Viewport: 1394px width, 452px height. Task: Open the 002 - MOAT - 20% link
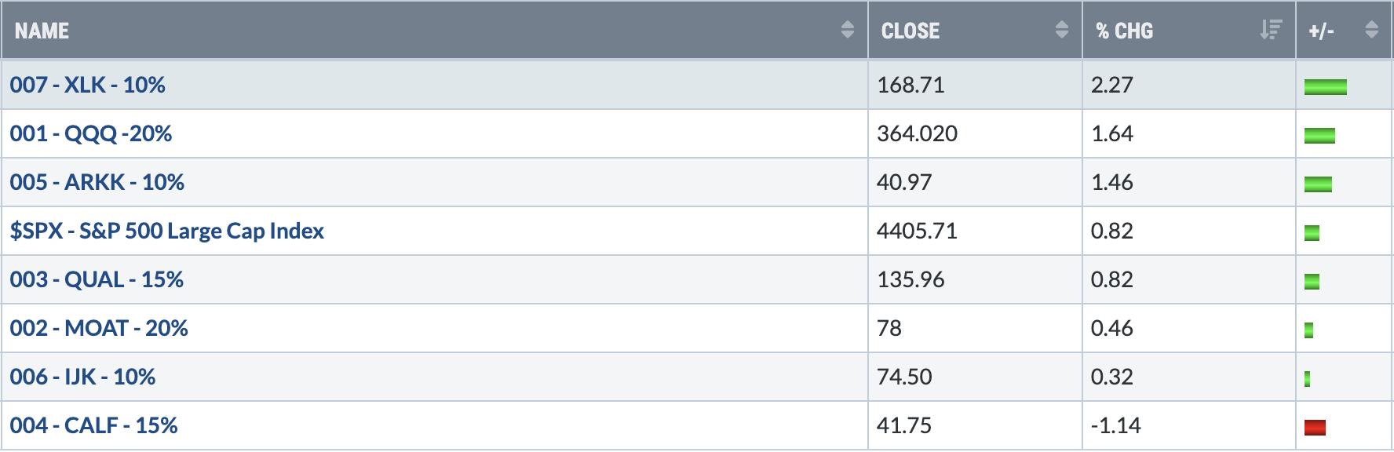tap(99, 328)
